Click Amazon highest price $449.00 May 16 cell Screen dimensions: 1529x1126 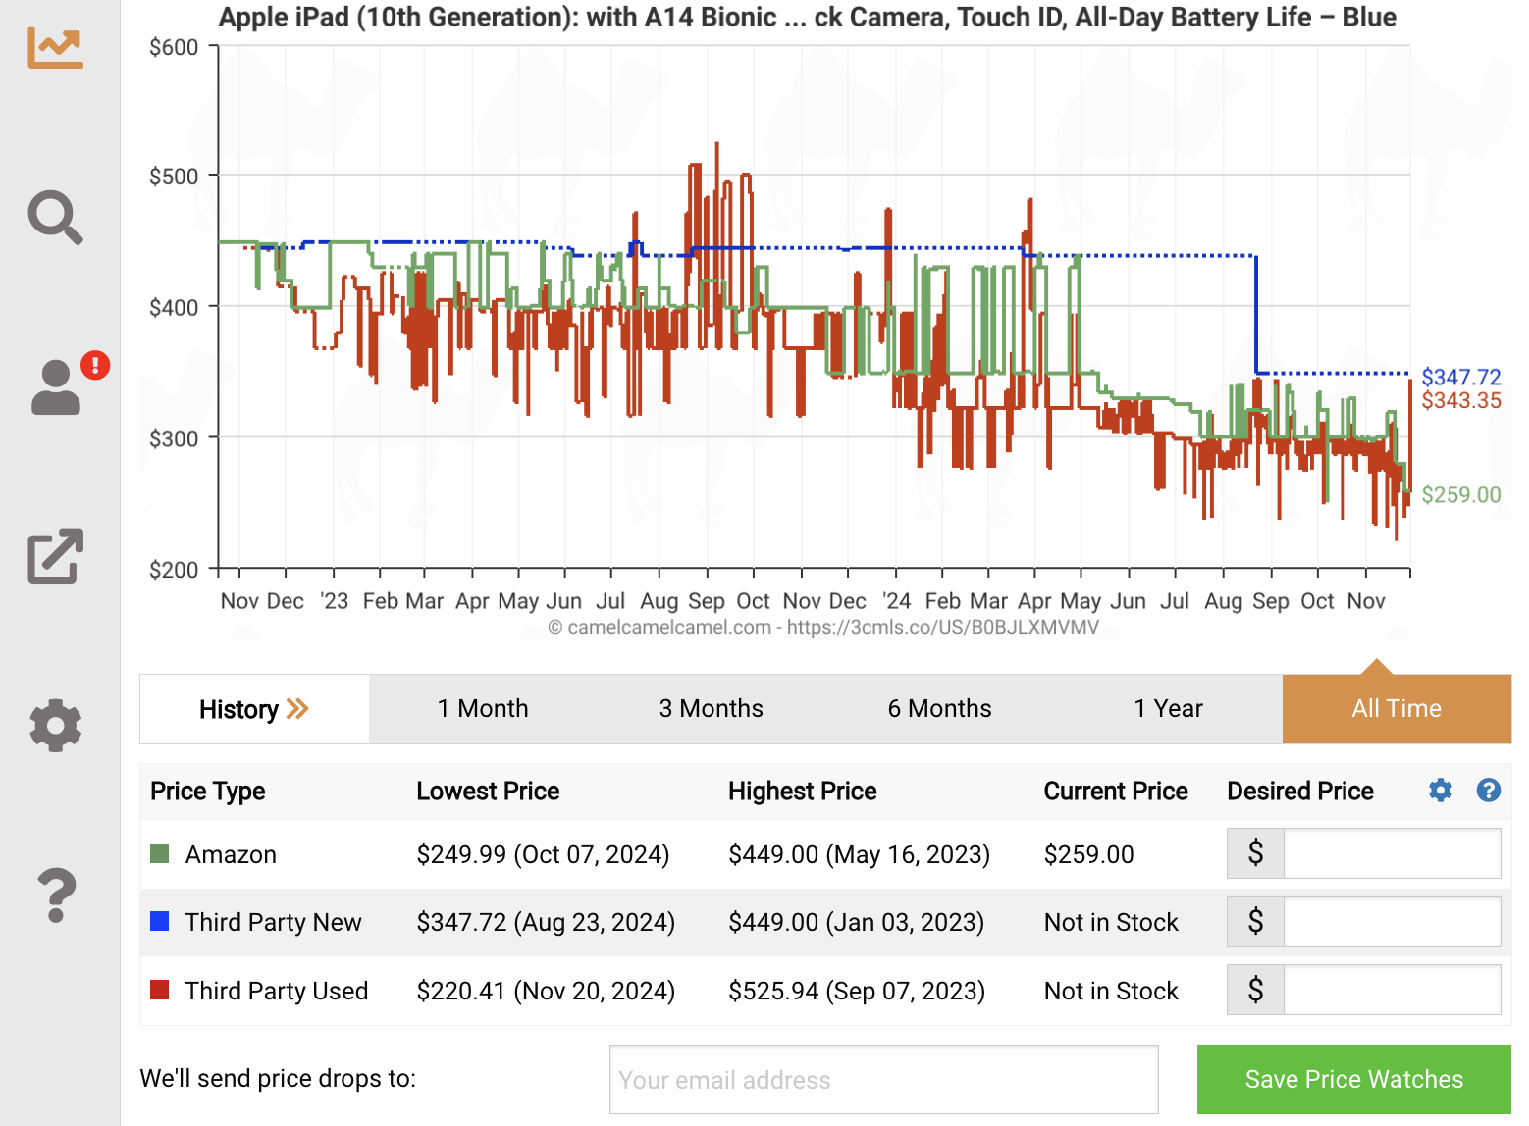point(859,854)
